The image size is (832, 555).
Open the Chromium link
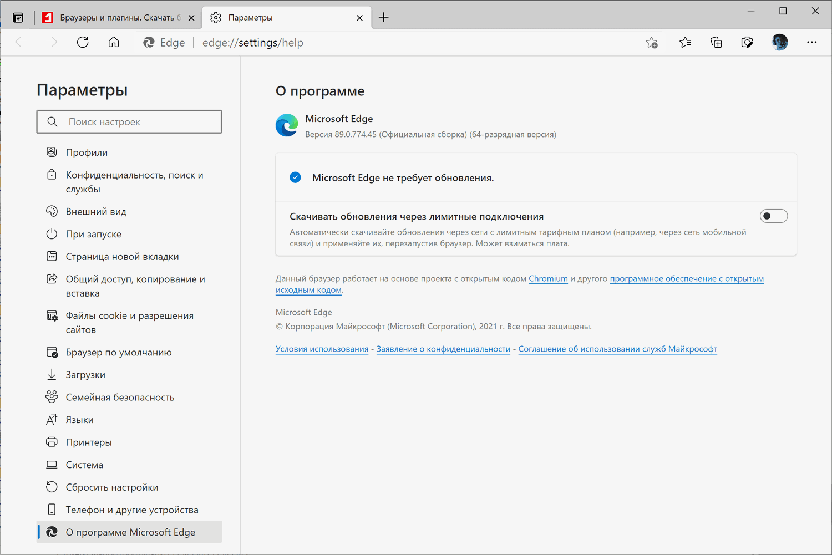[x=548, y=278]
